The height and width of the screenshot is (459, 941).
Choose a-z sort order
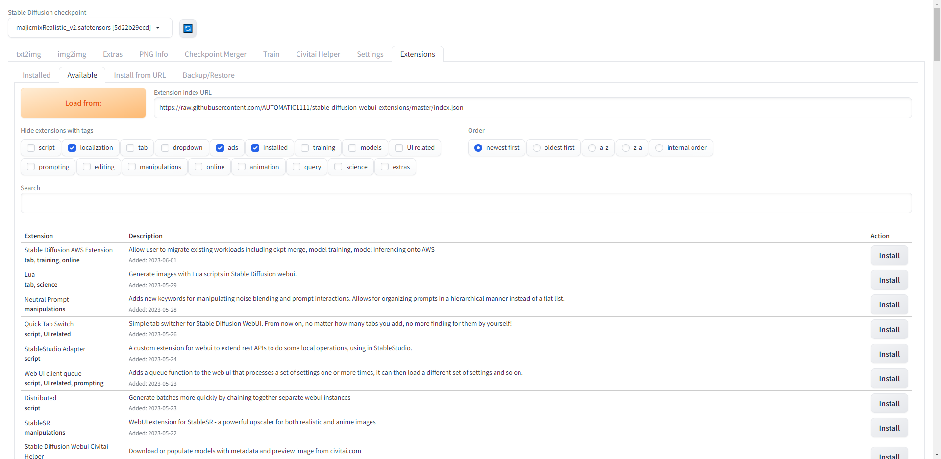(592, 148)
